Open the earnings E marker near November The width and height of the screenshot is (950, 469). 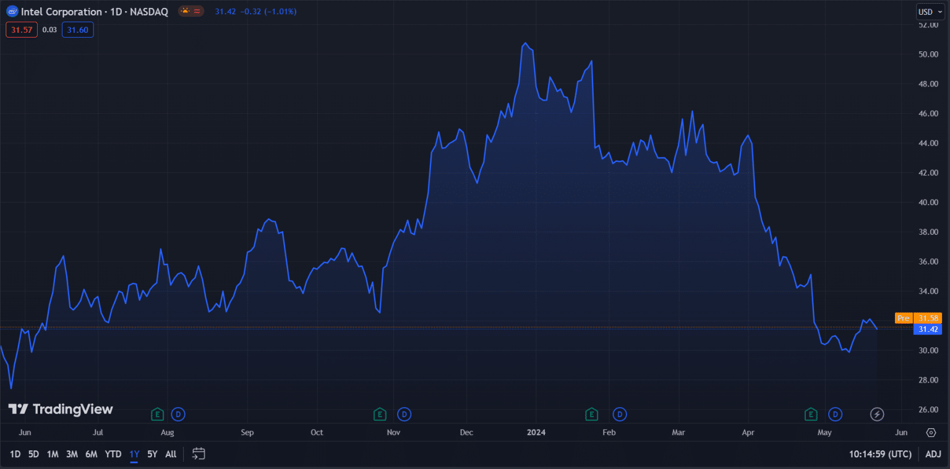tap(380, 414)
